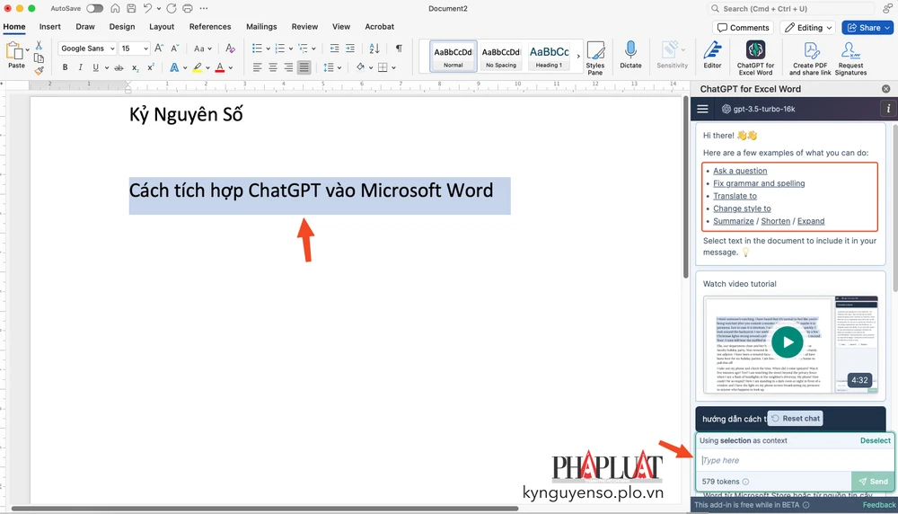Open Layout ribbon tab
This screenshot has width=898, height=514.
(162, 27)
